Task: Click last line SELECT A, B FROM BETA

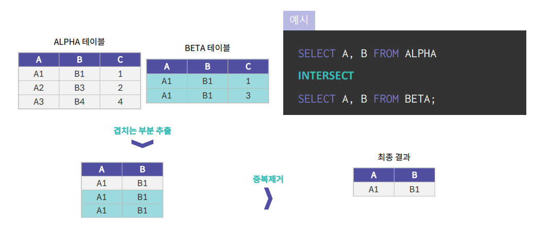Action: [x=367, y=98]
